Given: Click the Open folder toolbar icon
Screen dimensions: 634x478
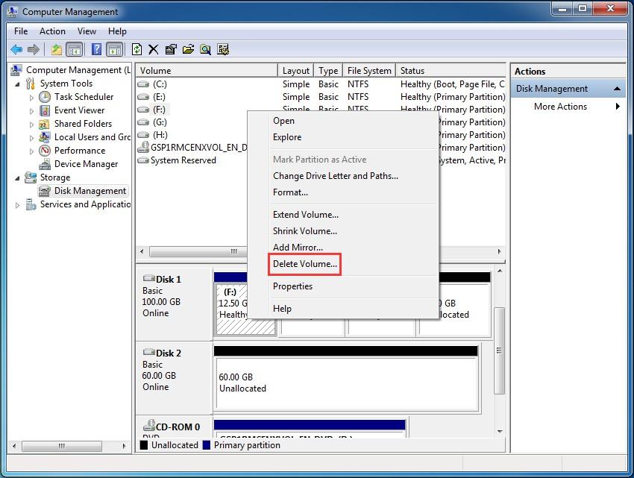Looking at the screenshot, I should (x=188, y=50).
